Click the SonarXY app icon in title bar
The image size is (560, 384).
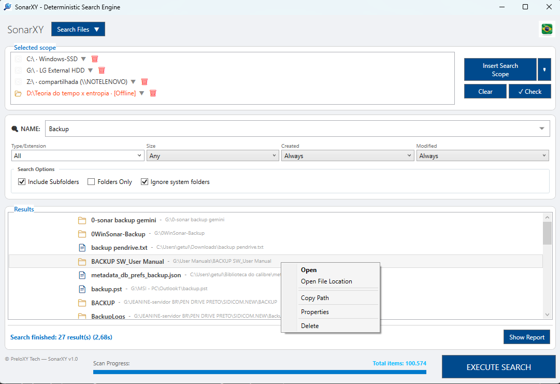(7, 7)
